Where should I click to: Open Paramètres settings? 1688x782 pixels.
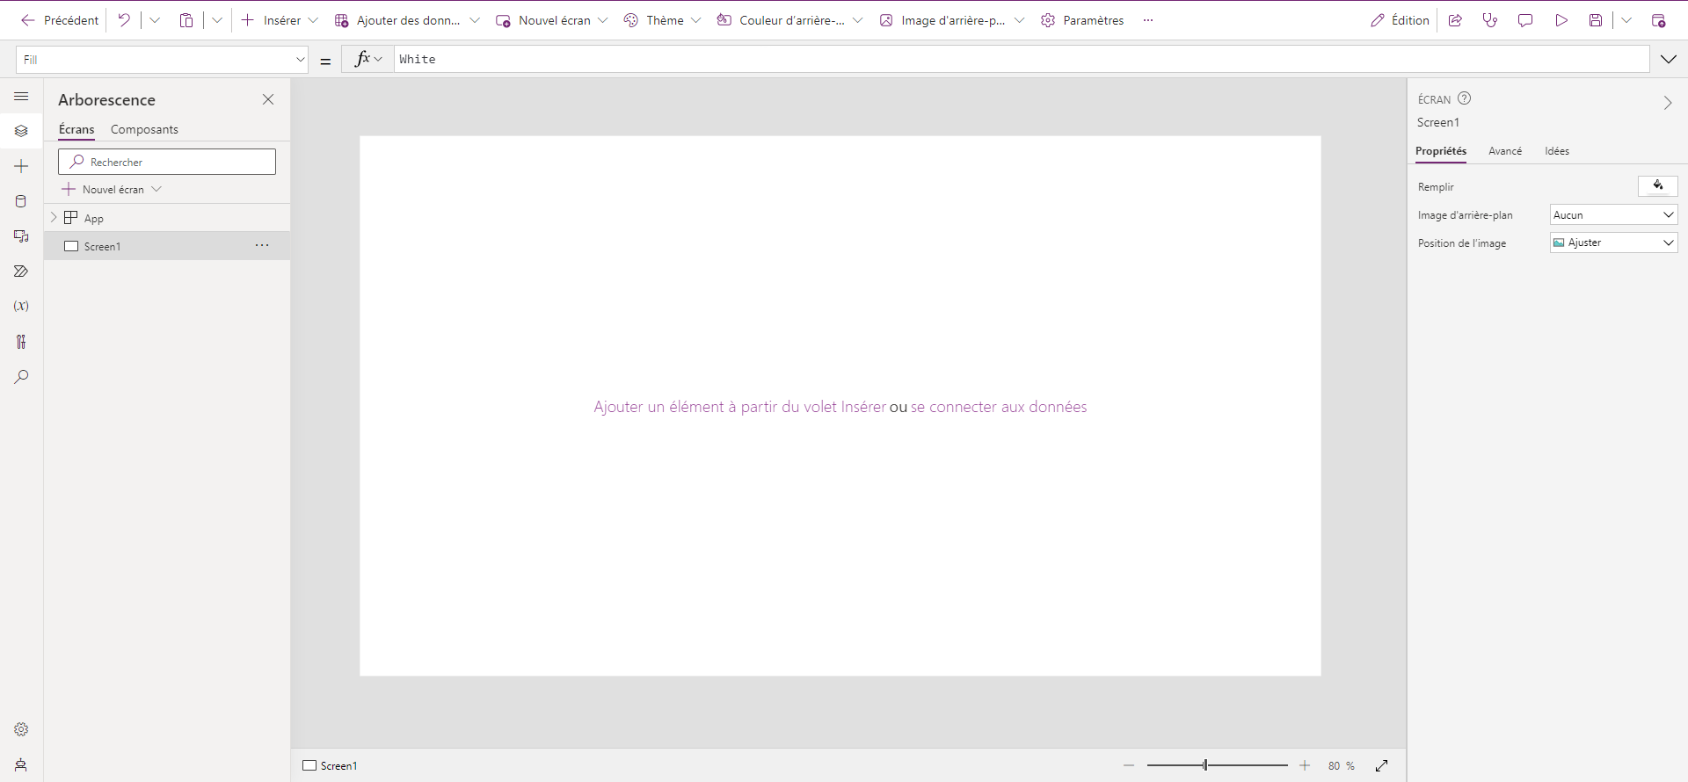[1082, 20]
